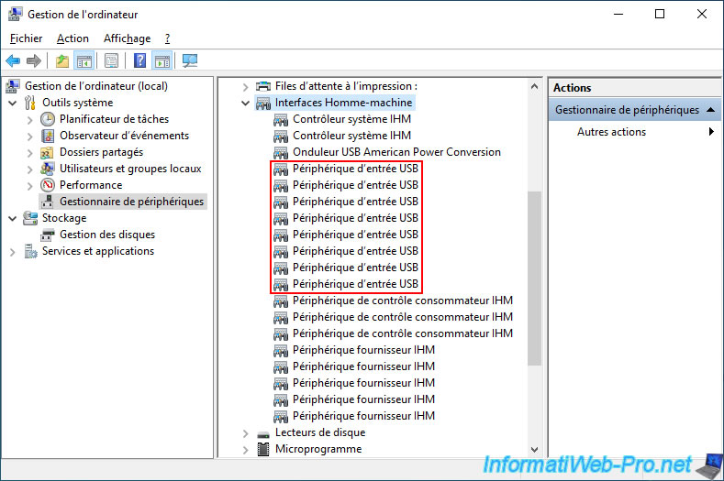Click the blue Help toolbar icon
This screenshot has height=481, width=724.
pos(139,61)
